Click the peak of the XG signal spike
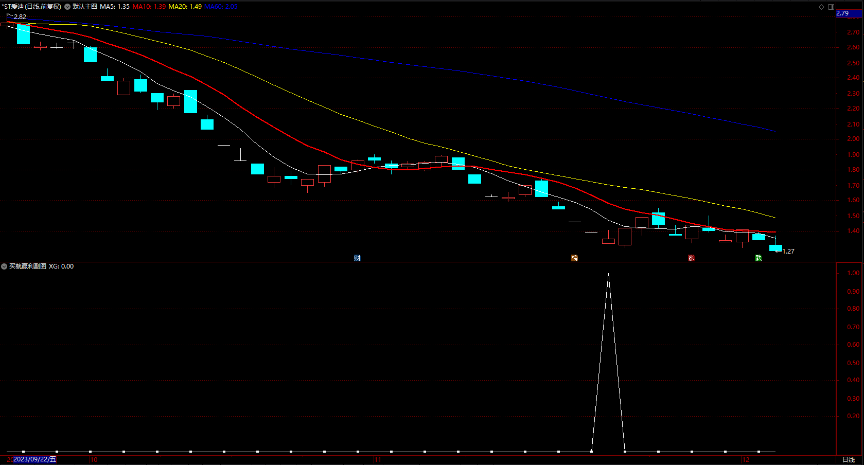Screen dimensions: 864x465 pyautogui.click(x=608, y=274)
